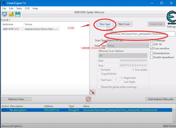The width and height of the screenshot is (176, 128).
Task: Open the Table menu
Action: pyautogui.click(x=19, y=8)
